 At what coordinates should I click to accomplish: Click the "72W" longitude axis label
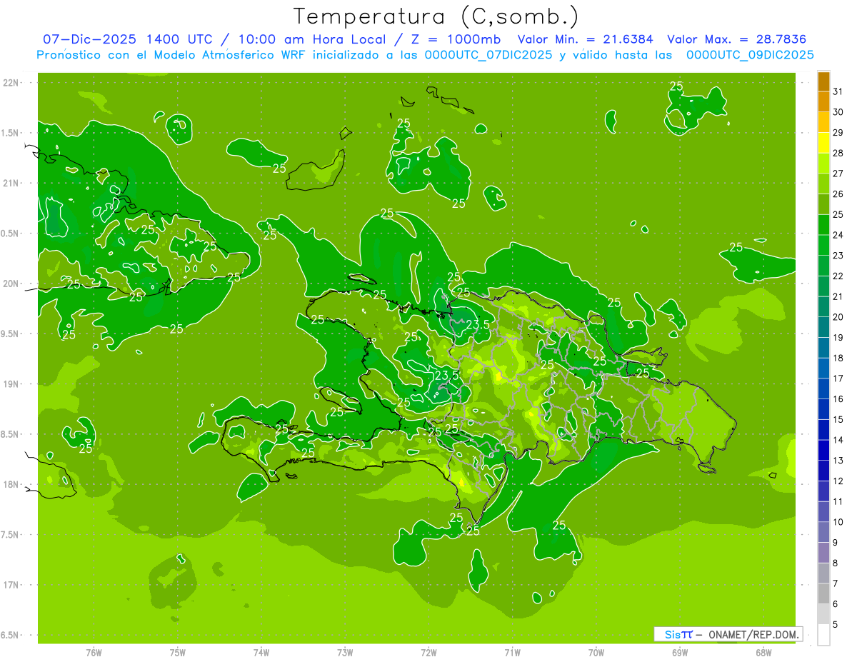[x=428, y=652]
